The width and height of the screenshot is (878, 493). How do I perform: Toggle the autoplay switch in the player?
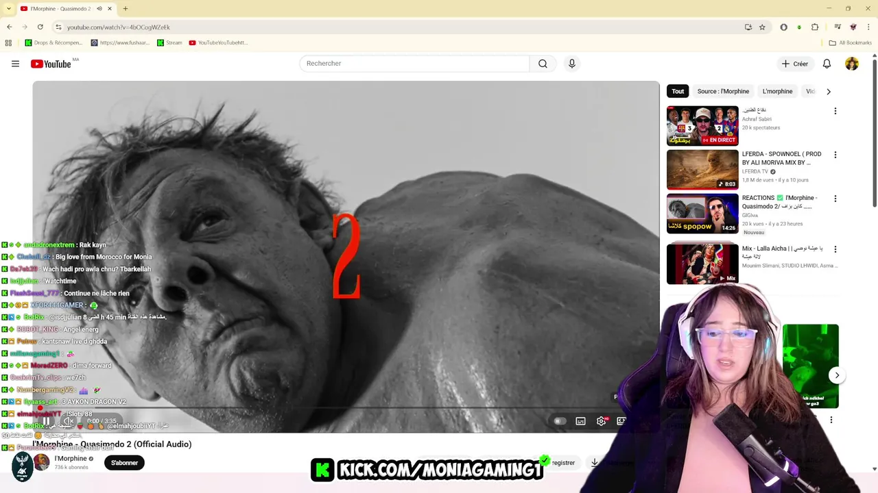pyautogui.click(x=560, y=421)
